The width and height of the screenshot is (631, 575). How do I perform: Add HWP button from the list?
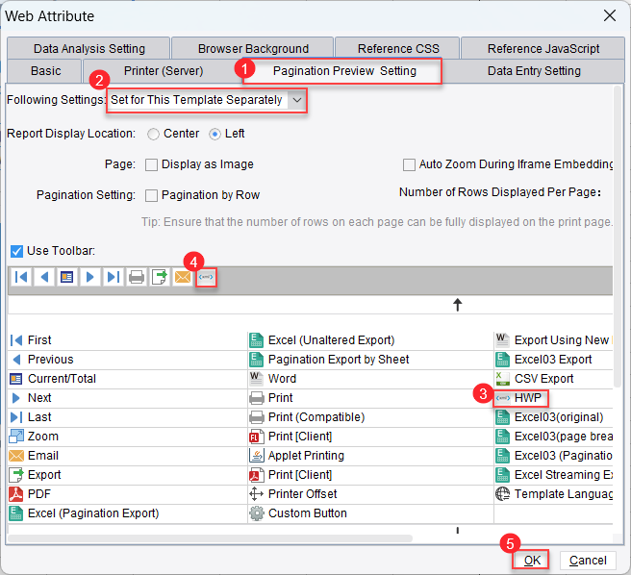tap(553, 398)
